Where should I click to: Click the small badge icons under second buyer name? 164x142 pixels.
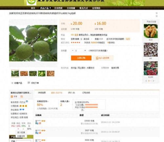tap(38, 133)
